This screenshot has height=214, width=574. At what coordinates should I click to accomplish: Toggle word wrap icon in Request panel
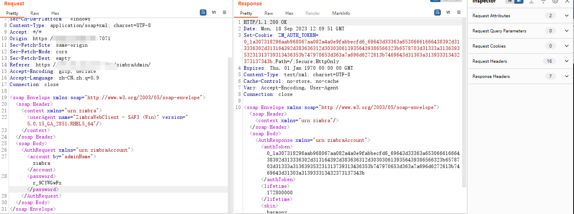203,13
